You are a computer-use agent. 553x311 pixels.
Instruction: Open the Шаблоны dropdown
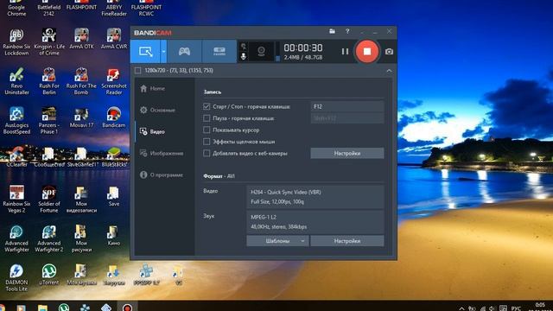click(277, 241)
